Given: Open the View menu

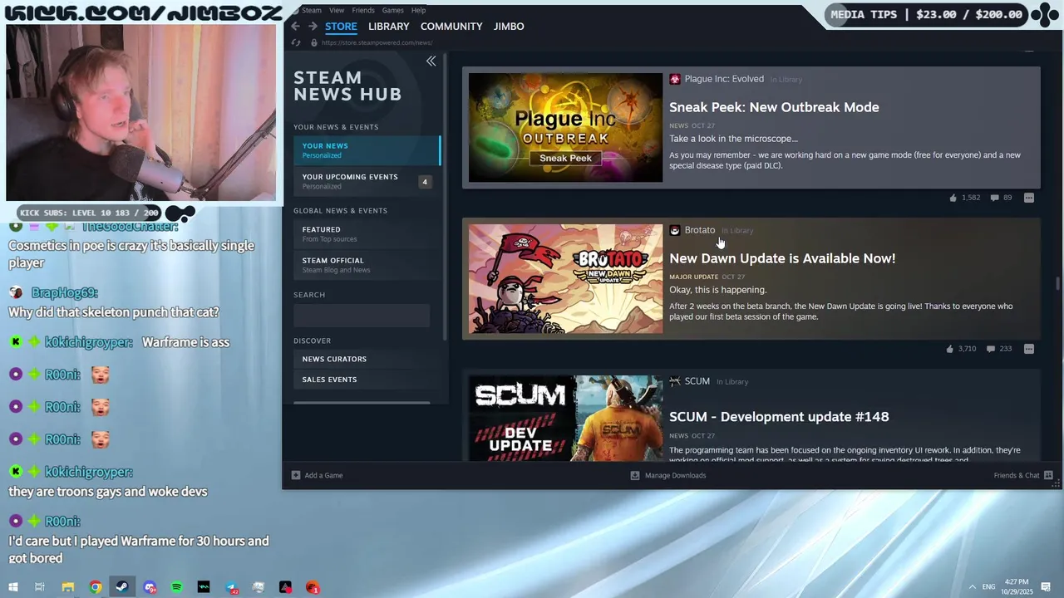Looking at the screenshot, I should point(337,10).
